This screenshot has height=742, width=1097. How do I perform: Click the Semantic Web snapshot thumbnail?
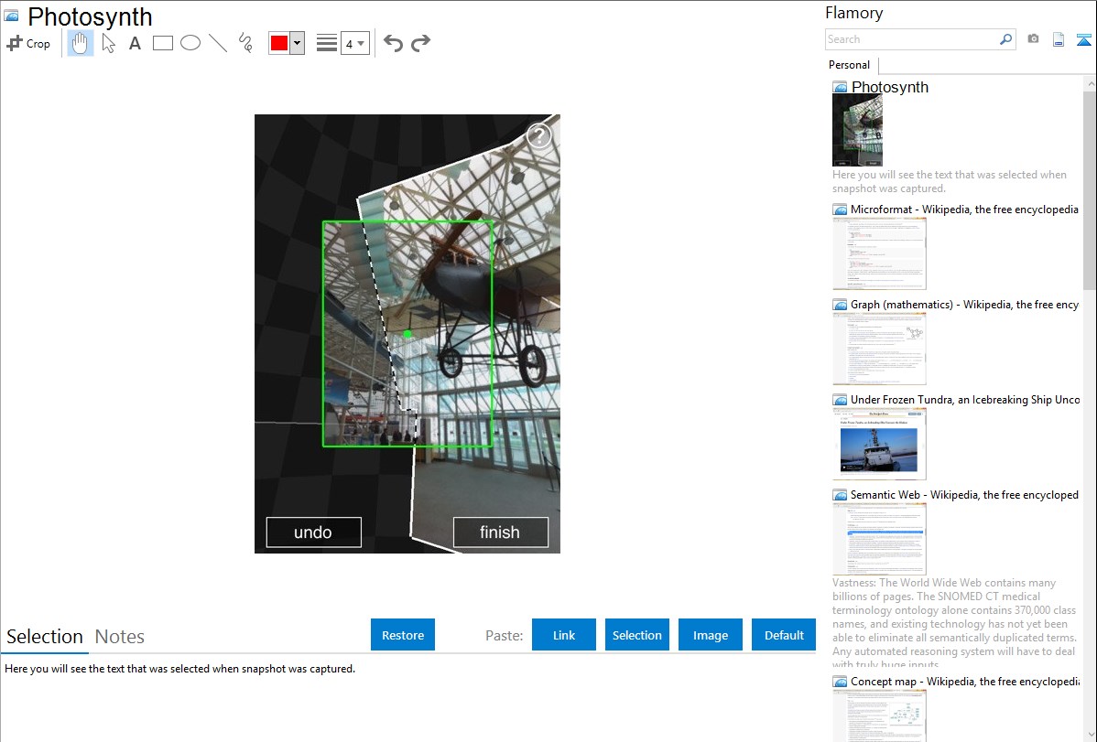879,539
